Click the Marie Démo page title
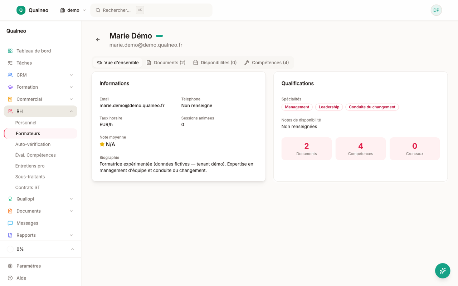The height and width of the screenshot is (286, 458). (x=131, y=36)
